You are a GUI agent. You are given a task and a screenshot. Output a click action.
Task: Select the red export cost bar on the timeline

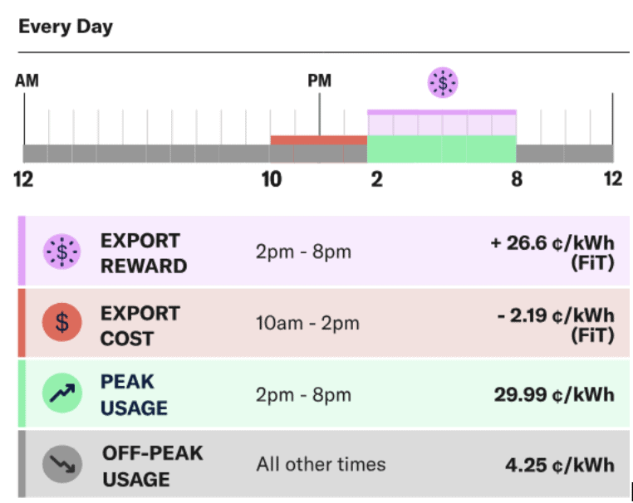318,140
